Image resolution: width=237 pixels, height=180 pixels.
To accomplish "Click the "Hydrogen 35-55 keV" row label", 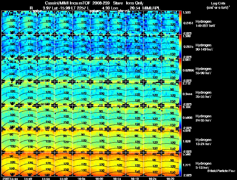I will click(204, 95).
